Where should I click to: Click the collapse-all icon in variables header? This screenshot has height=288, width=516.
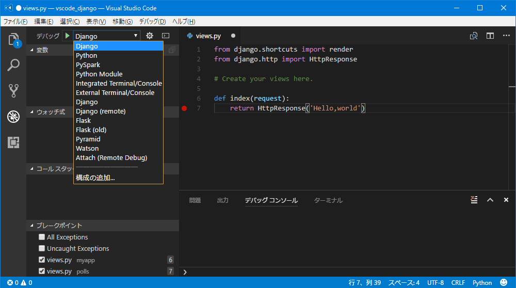tap(172, 50)
